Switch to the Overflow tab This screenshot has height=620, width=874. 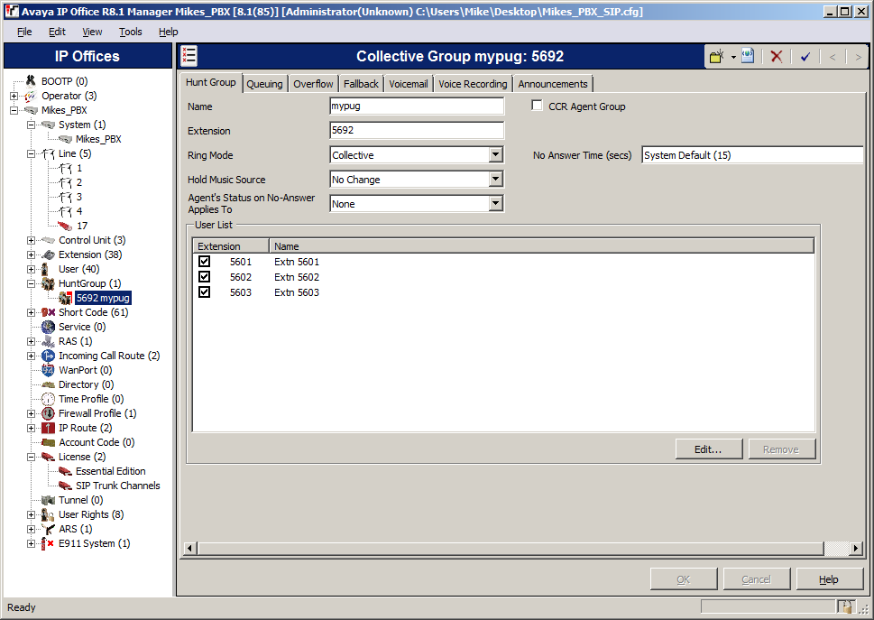point(313,84)
